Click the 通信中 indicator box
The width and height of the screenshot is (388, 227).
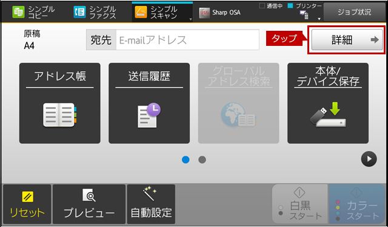pos(262,6)
